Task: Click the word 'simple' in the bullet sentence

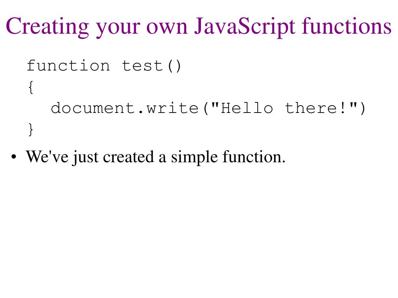Action: coord(194,158)
